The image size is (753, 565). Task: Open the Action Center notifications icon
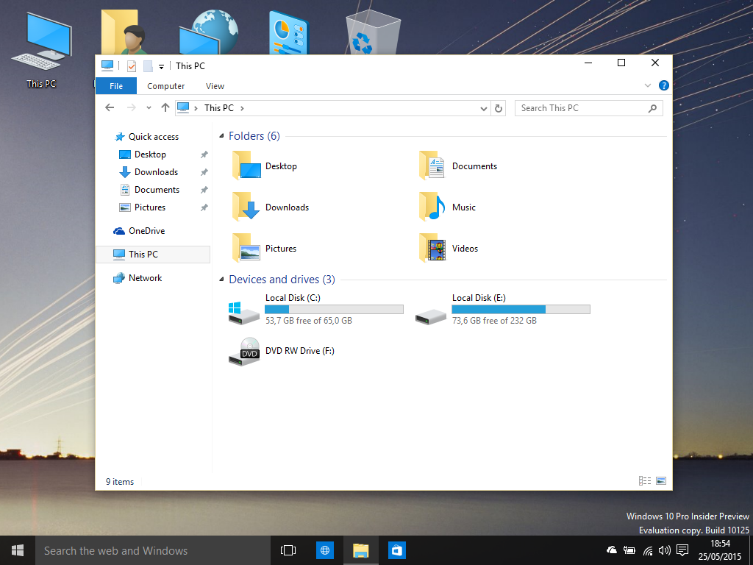tap(682, 550)
